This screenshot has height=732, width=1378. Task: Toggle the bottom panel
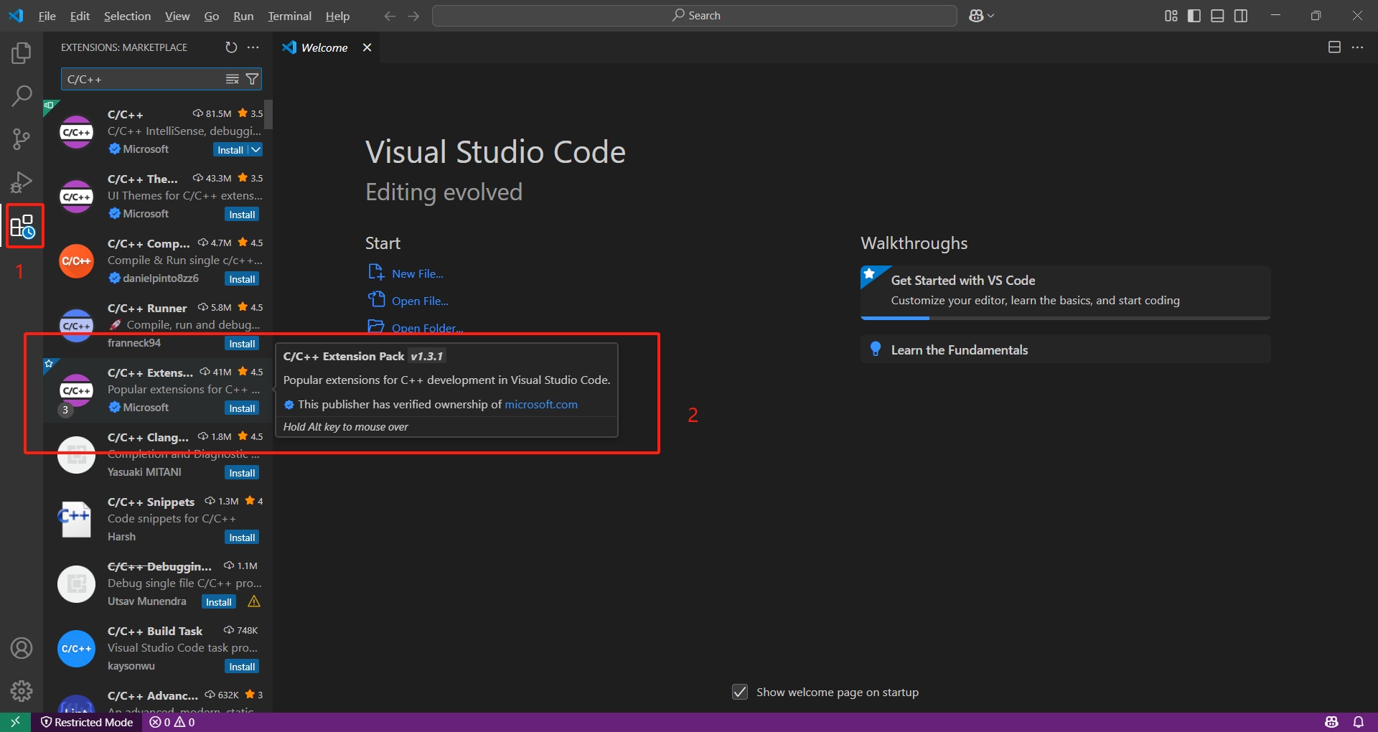coord(1217,16)
